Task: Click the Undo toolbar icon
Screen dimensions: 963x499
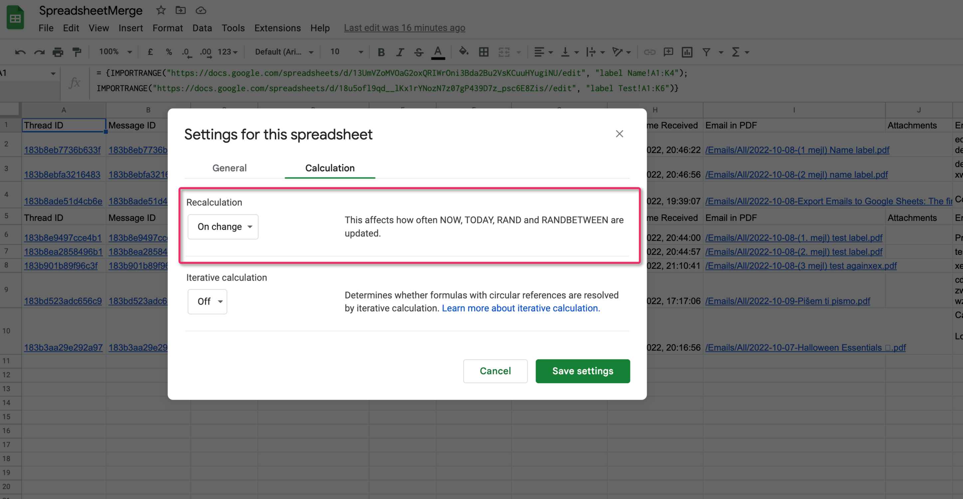Action: click(x=20, y=52)
